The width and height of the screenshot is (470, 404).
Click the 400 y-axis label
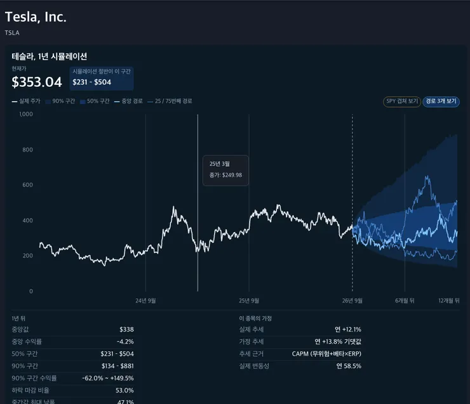pyautogui.click(x=27, y=221)
